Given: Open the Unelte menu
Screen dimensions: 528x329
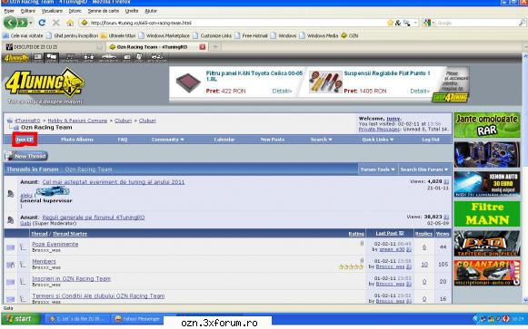Looking at the screenshot, I should click(132, 11).
